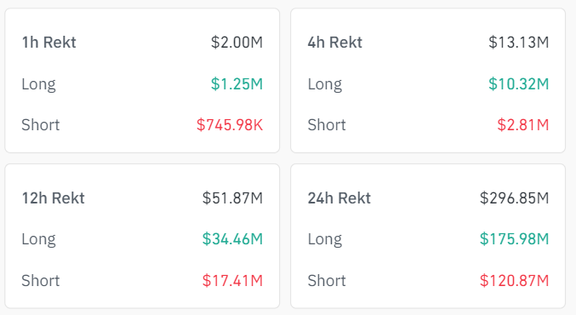Image resolution: width=576 pixels, height=315 pixels.
Task: Click the 4h Short value $2.81M
Action: click(x=523, y=125)
